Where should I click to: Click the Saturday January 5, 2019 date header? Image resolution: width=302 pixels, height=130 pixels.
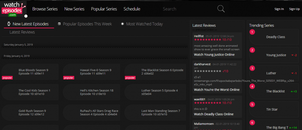coord(18,44)
